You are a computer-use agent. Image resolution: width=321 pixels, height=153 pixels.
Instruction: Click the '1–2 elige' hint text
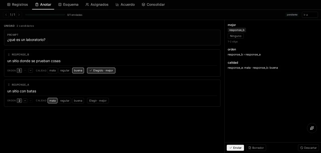tap(233, 42)
